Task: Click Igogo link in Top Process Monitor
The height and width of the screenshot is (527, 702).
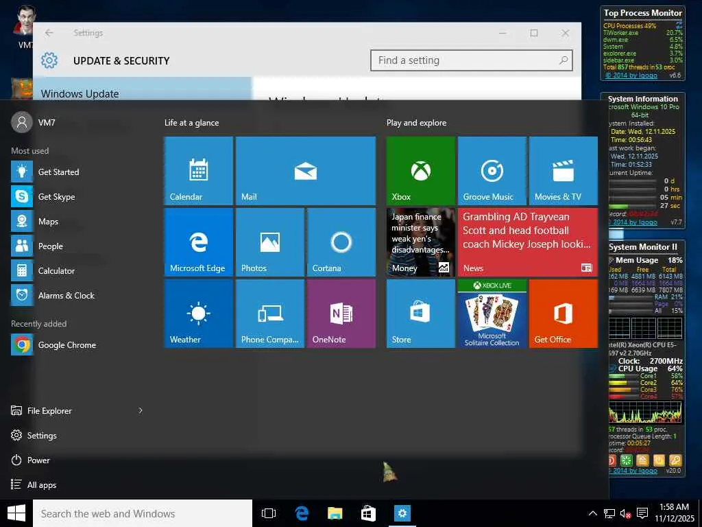Action: [631, 75]
